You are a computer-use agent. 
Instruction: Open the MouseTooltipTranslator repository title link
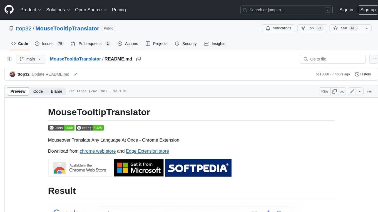tap(67, 28)
